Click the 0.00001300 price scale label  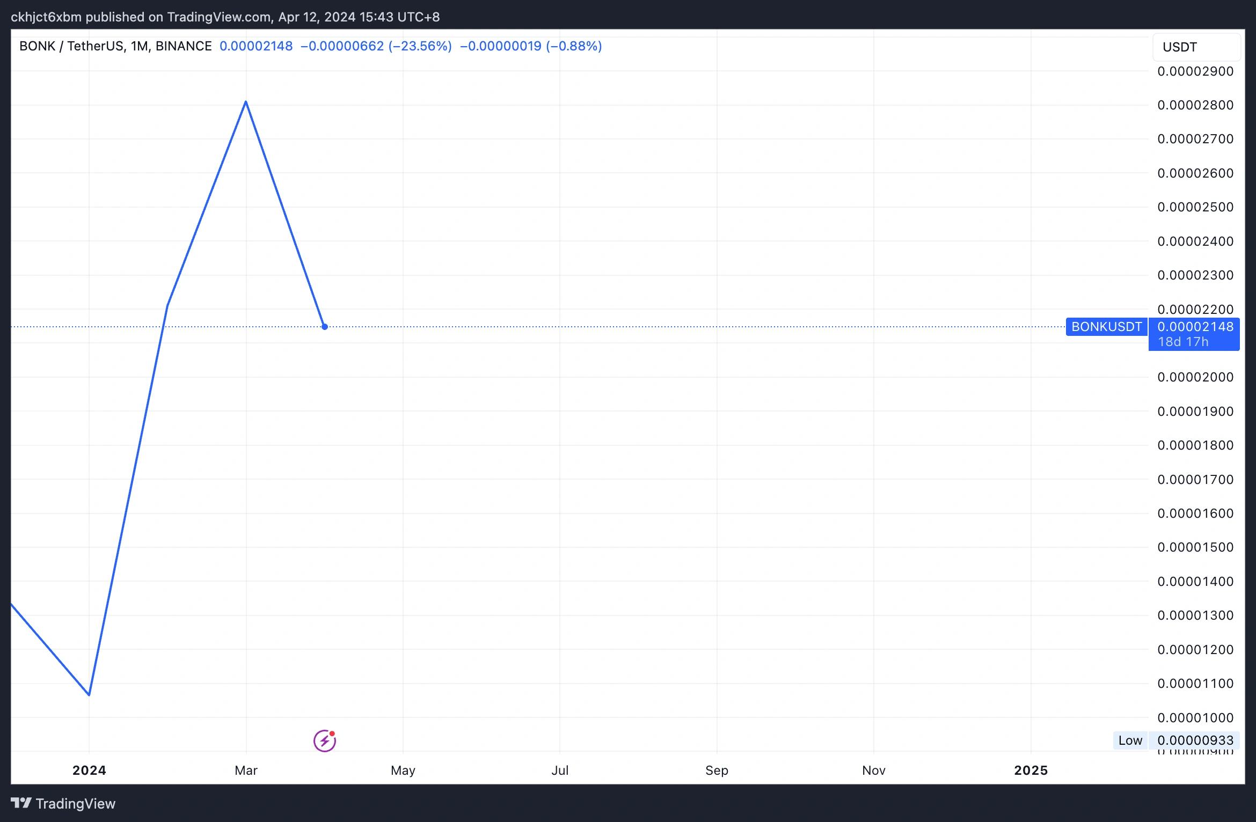click(1195, 615)
